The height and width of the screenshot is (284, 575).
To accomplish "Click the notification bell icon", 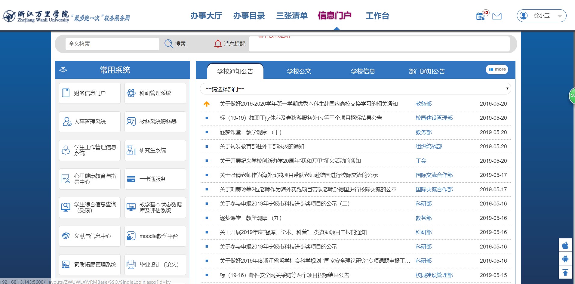I will click(218, 44).
